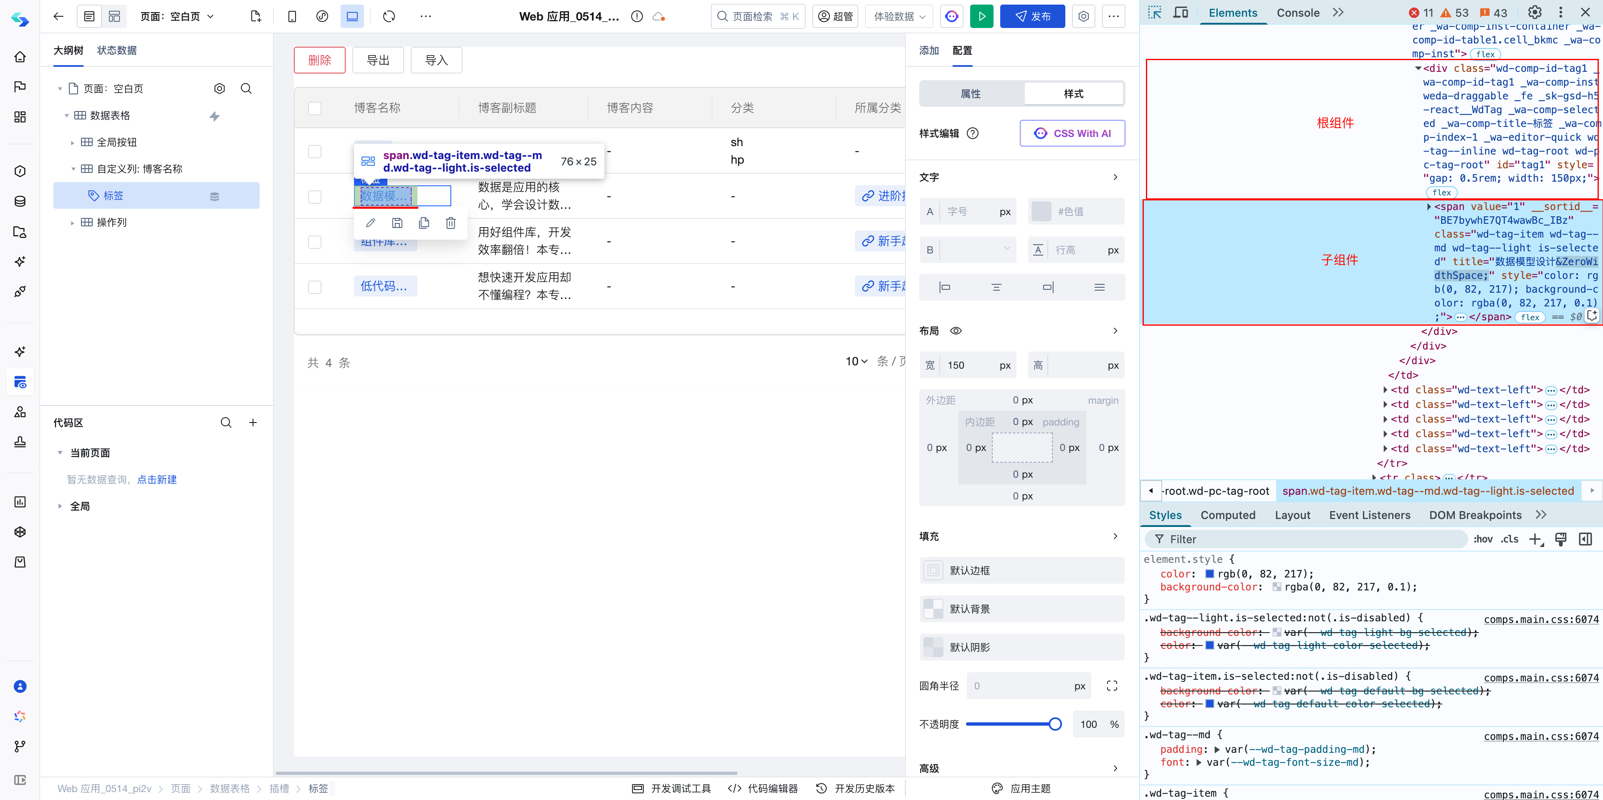Open the Computed styles tab

[x=1227, y=515]
